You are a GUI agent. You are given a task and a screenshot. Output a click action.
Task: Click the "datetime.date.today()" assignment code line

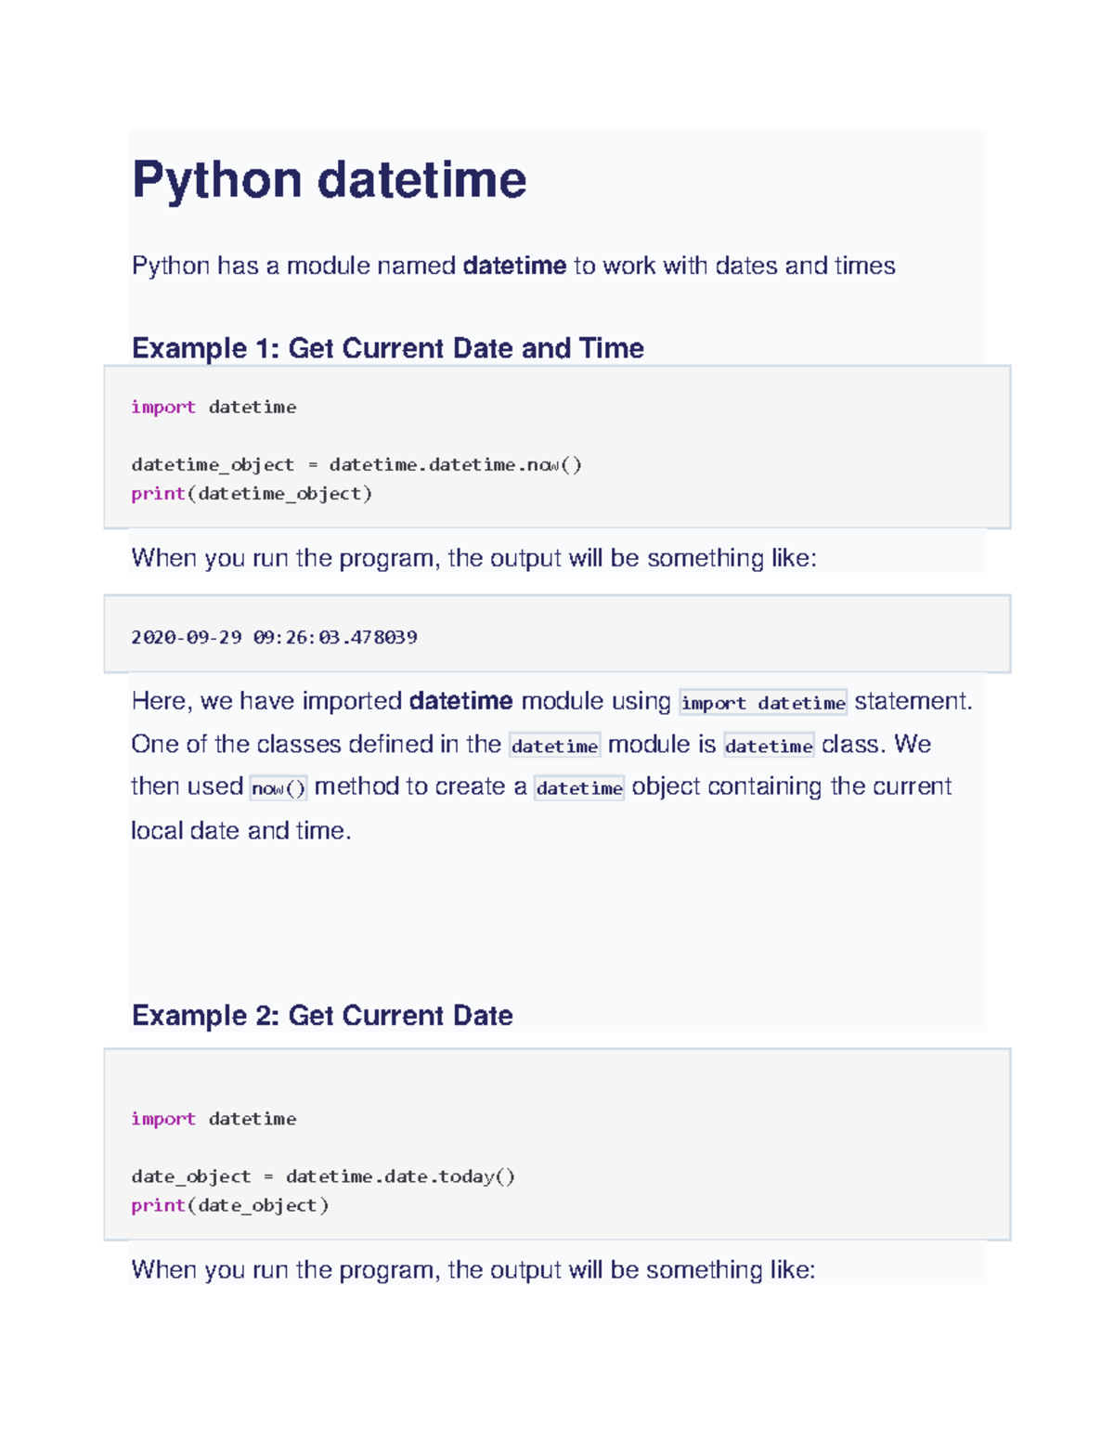pos(322,1176)
